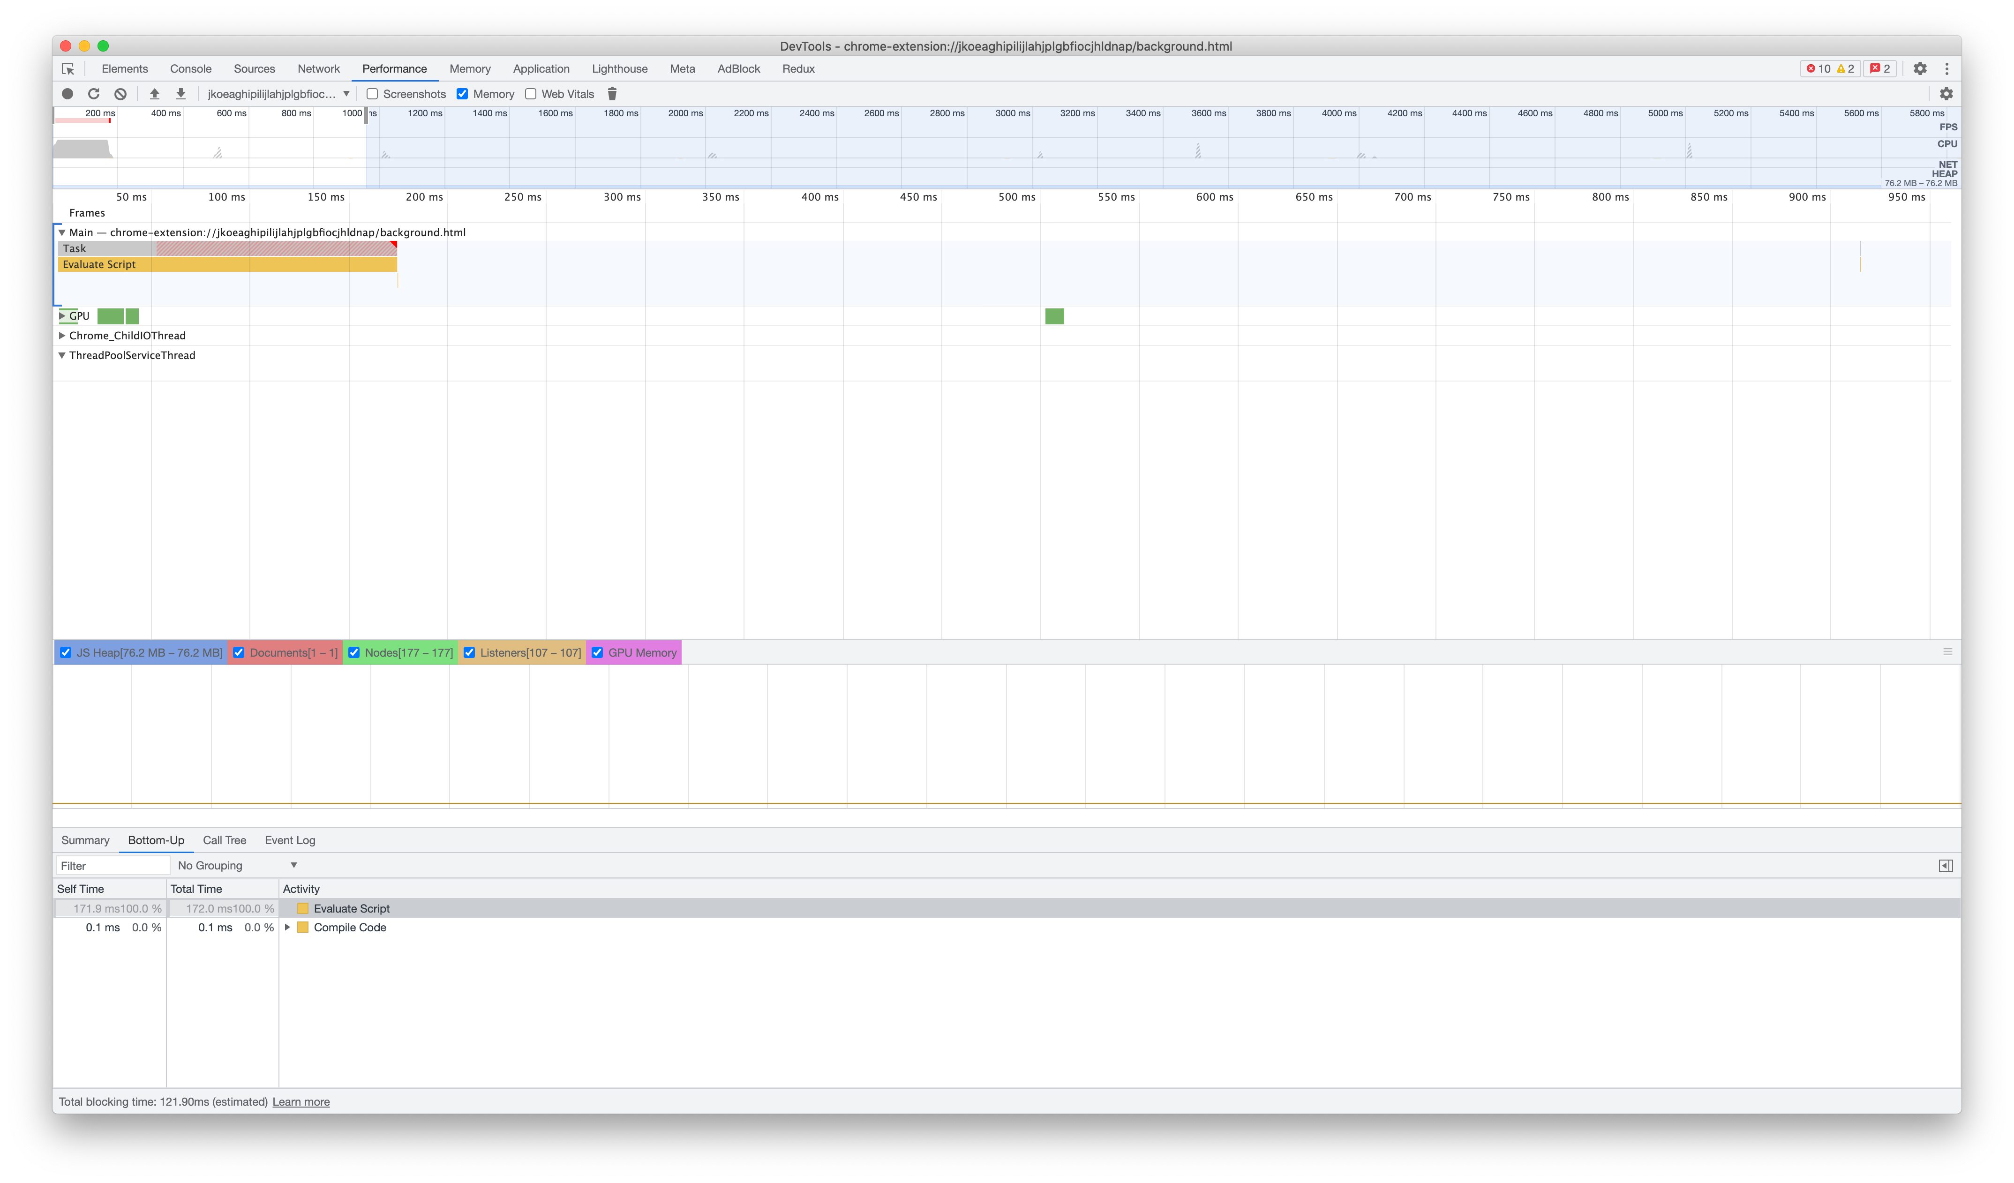Switch to the Network tab
Screen dimensions: 2014x1183
point(318,69)
